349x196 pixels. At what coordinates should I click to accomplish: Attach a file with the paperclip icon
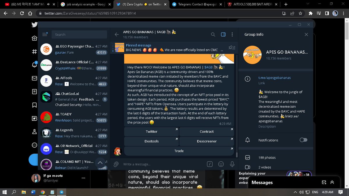click(x=116, y=164)
